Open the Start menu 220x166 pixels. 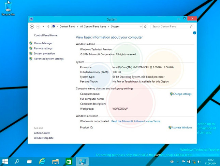coord(5,161)
